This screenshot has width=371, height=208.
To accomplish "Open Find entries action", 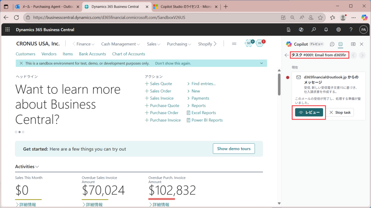I will 201,84.
